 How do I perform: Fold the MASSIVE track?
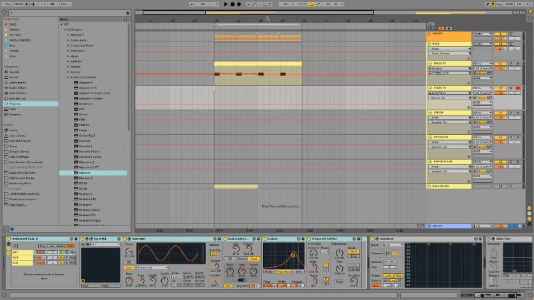pyautogui.click(x=429, y=63)
